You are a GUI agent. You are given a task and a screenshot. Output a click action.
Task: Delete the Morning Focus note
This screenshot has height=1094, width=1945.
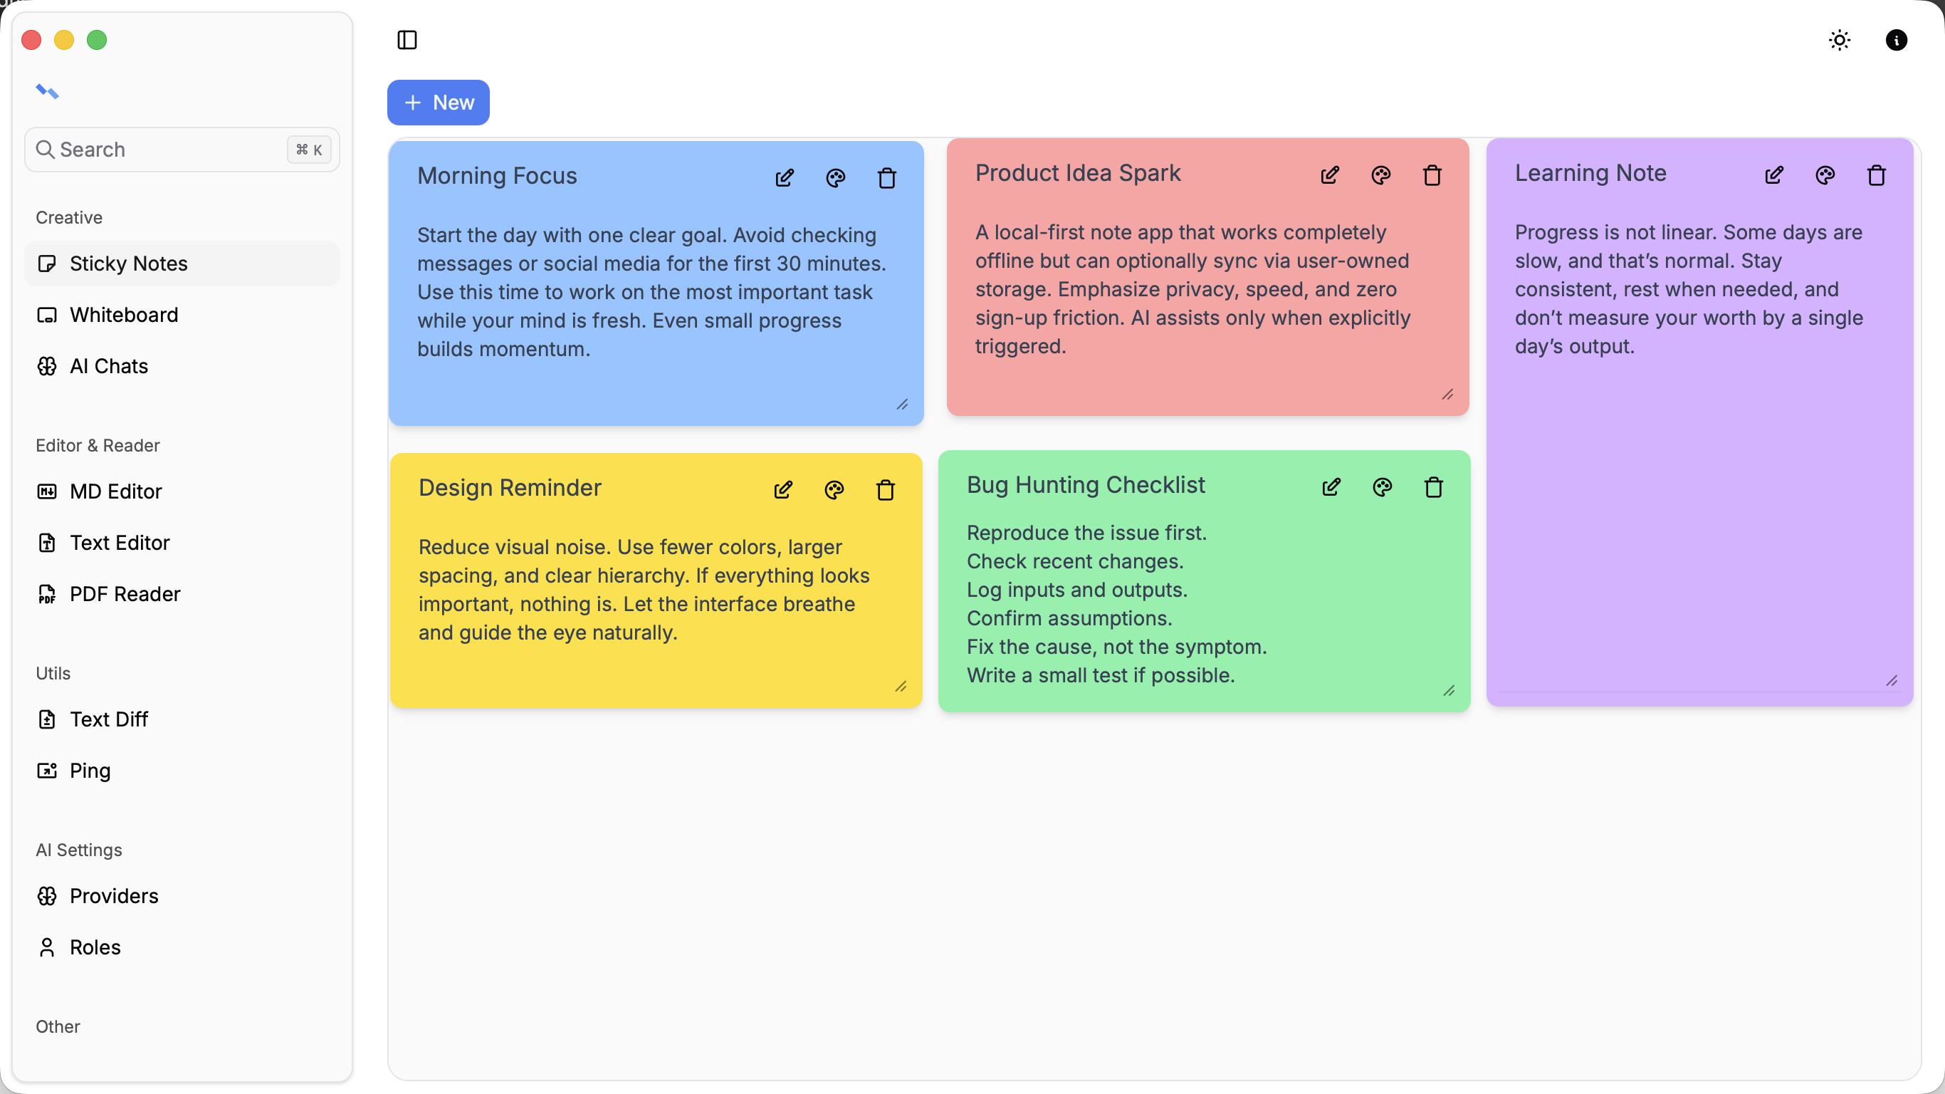tap(886, 178)
